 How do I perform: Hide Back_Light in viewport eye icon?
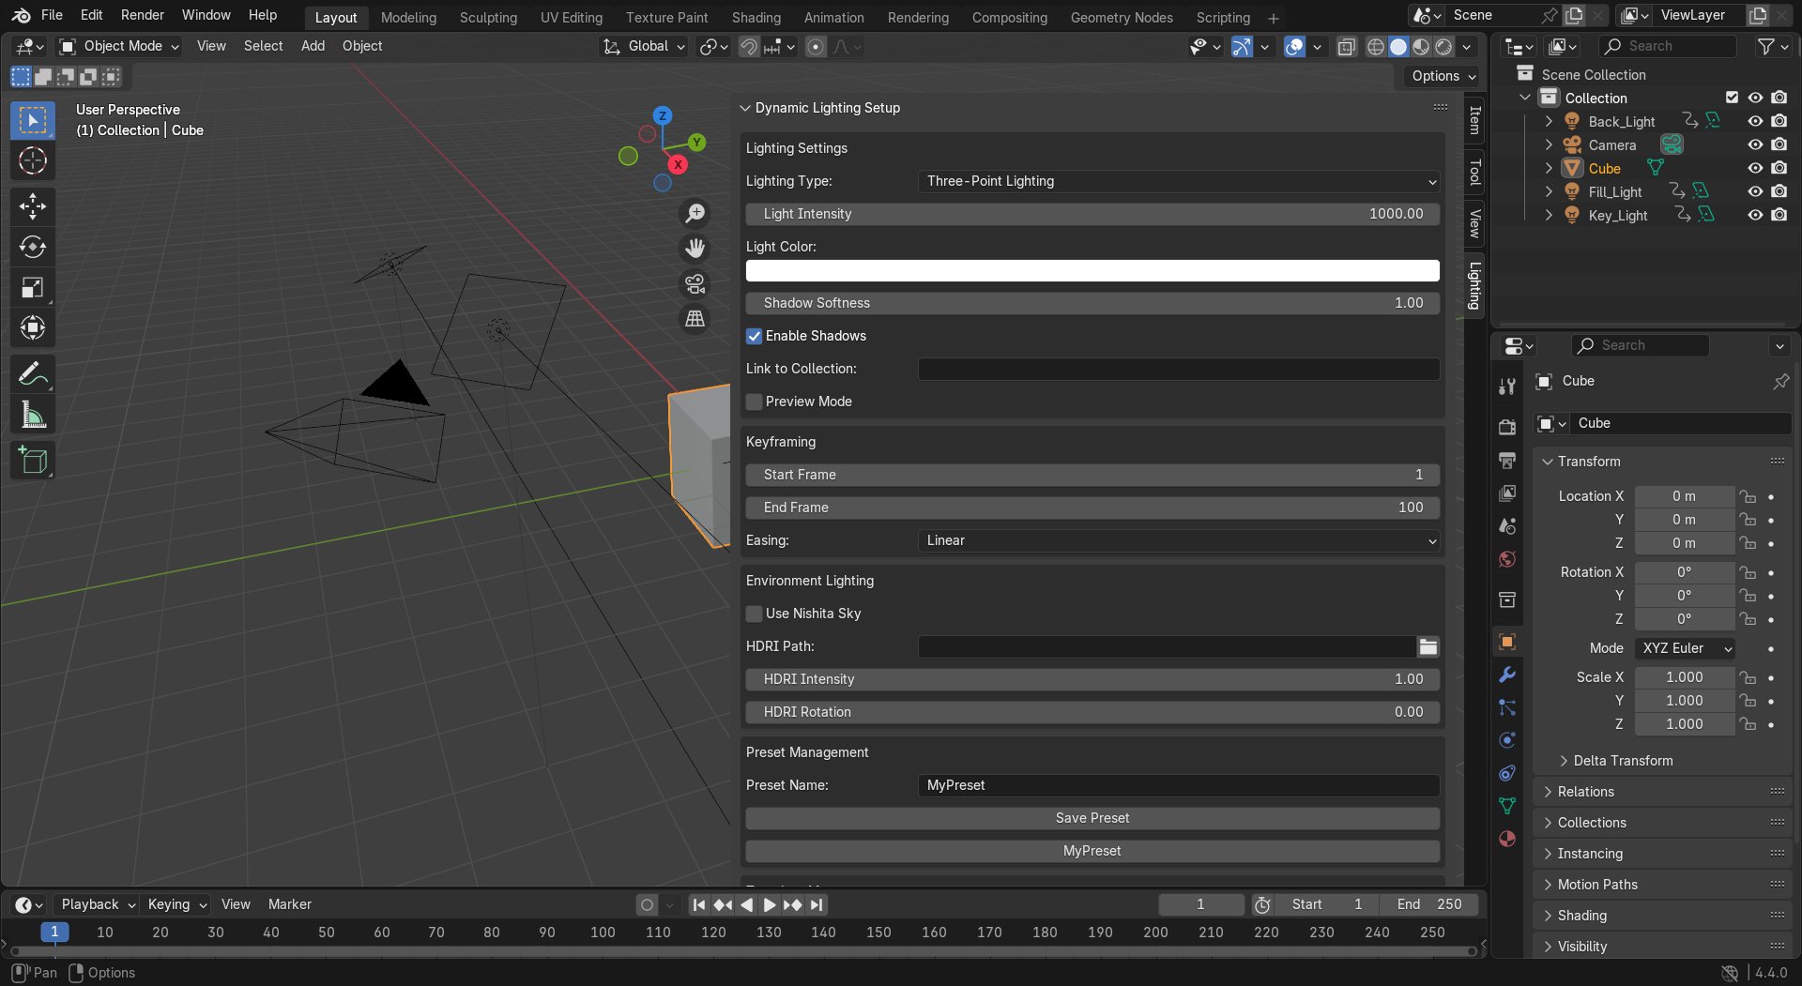tap(1755, 121)
